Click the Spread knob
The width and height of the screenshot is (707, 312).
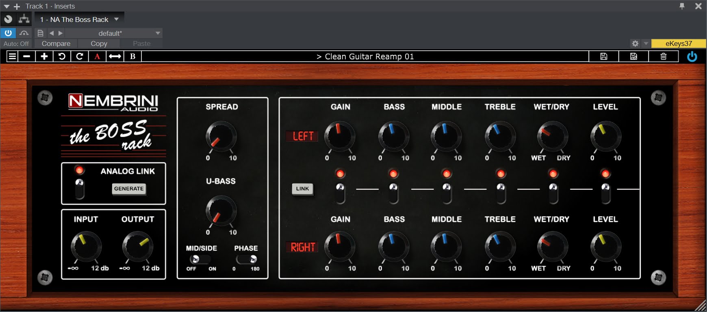221,136
